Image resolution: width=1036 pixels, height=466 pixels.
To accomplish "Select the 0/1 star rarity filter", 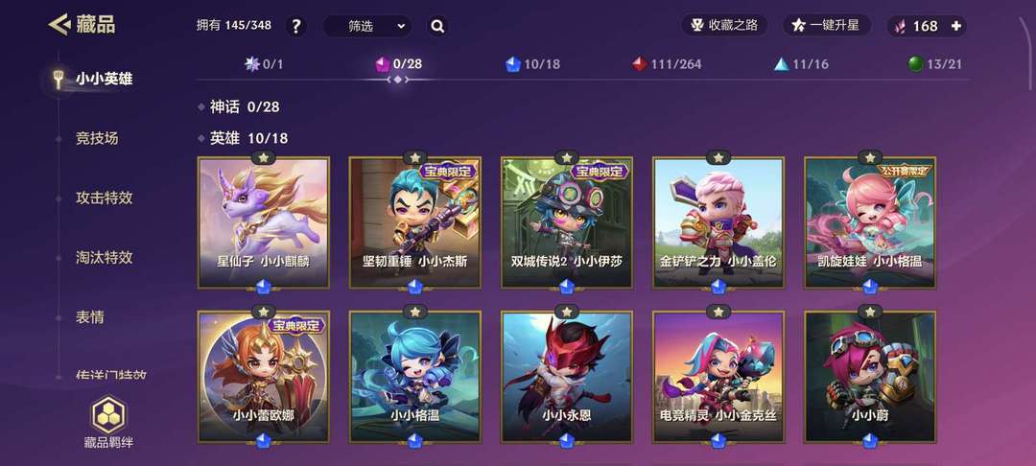I will click(x=264, y=64).
